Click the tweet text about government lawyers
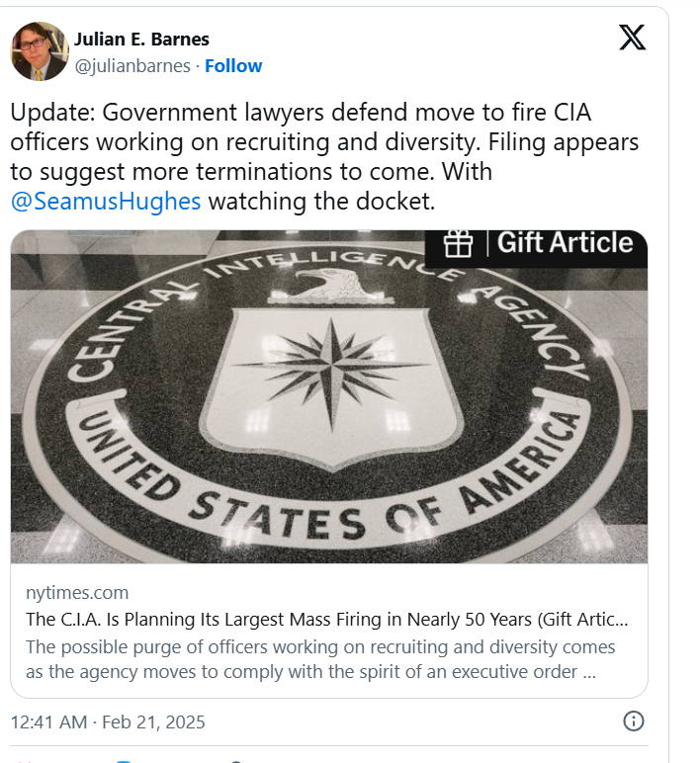 pyautogui.click(x=326, y=142)
